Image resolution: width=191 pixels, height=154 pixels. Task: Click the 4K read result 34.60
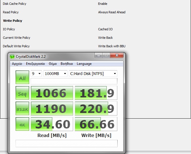coord(52,124)
